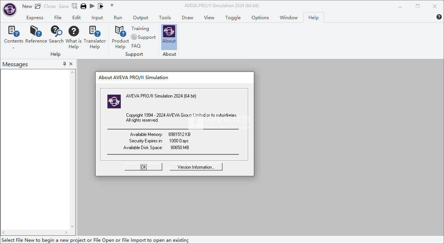This screenshot has width=444, height=244.
Task: Click the Messages panel scroll up arrow
Action: [x=72, y=72]
